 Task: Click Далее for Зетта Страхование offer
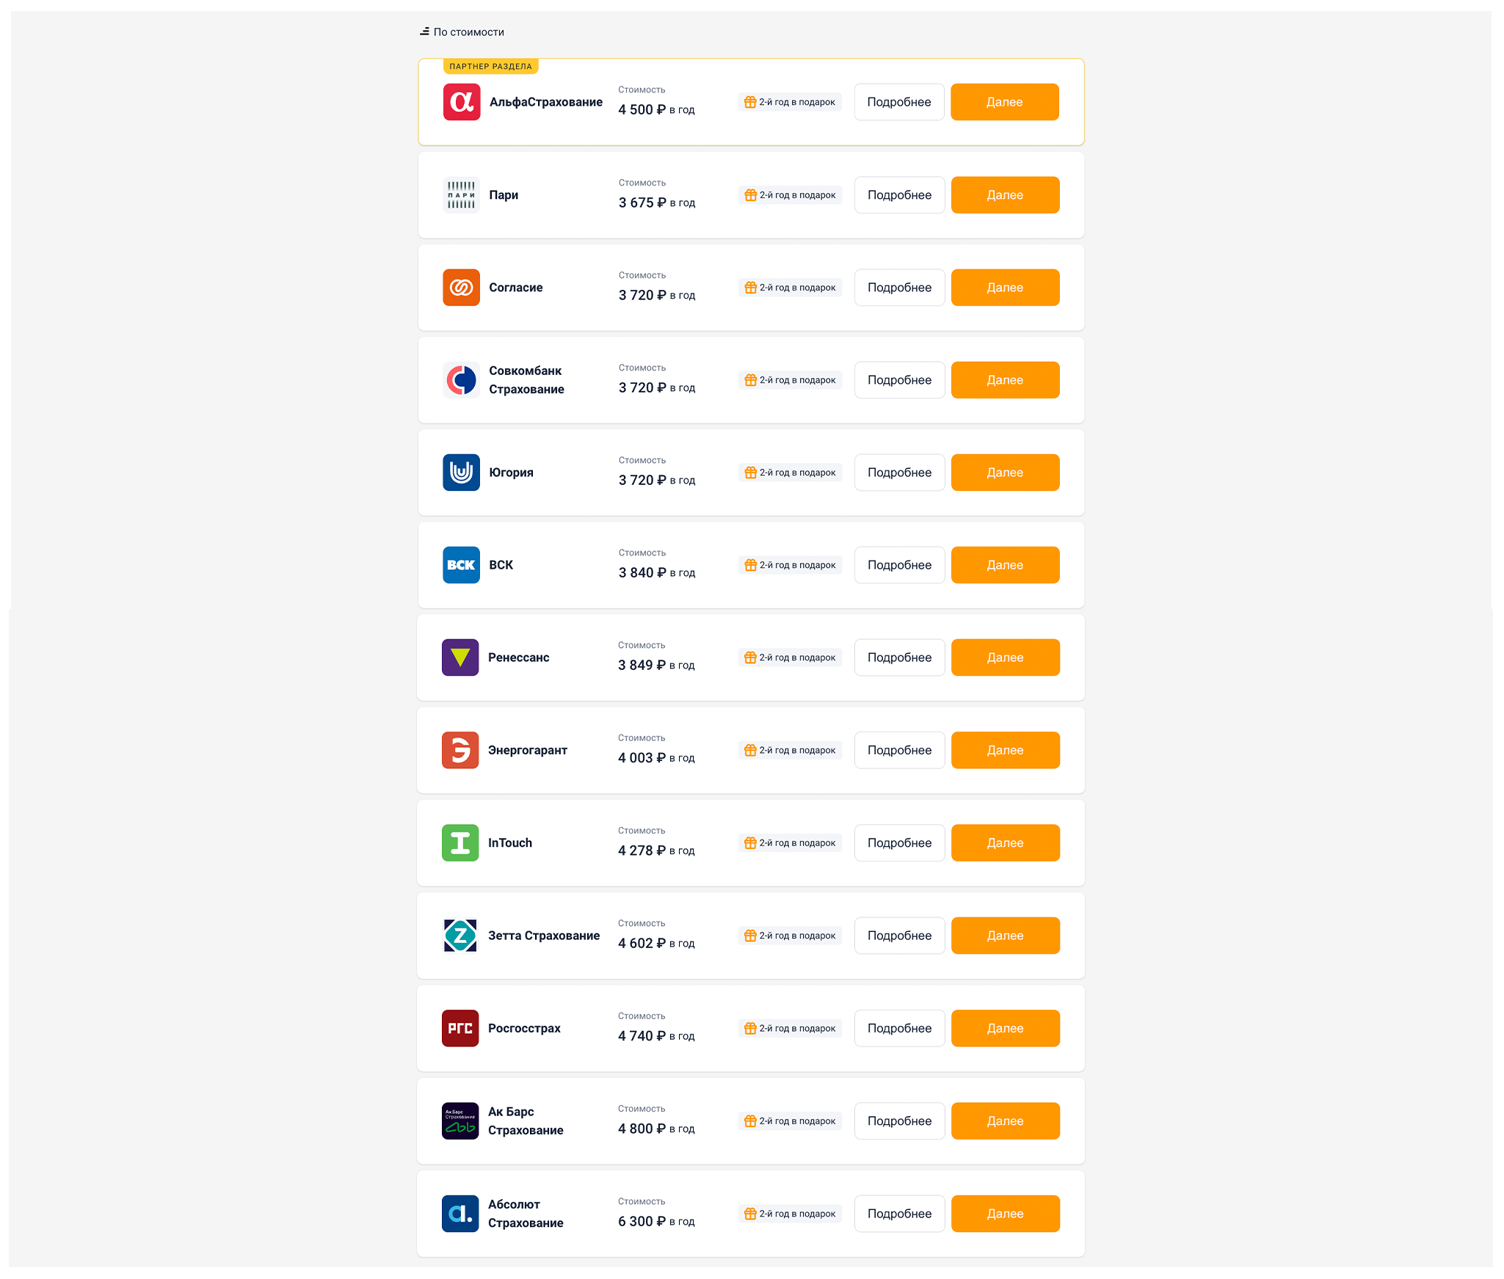coord(1003,935)
